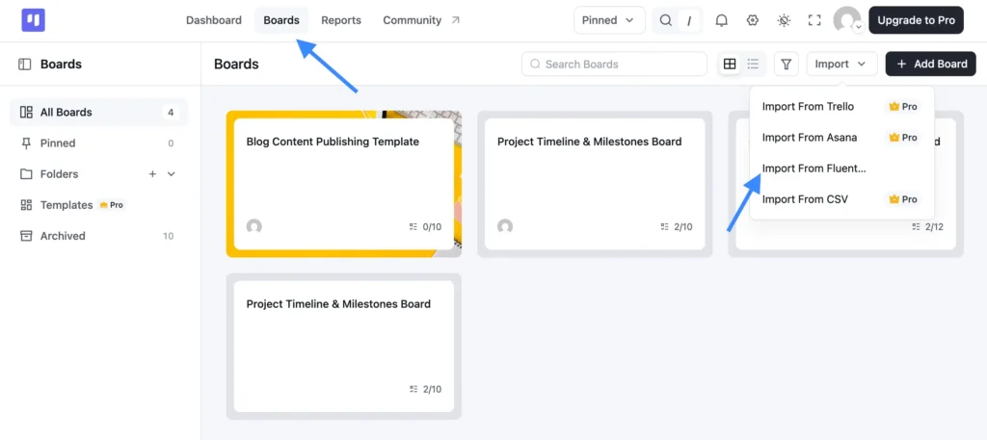
Task: Open Archived boards in sidebar
Action: point(99,236)
